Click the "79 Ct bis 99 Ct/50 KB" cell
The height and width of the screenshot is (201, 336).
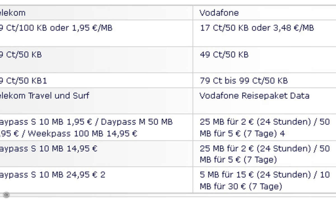click(244, 81)
